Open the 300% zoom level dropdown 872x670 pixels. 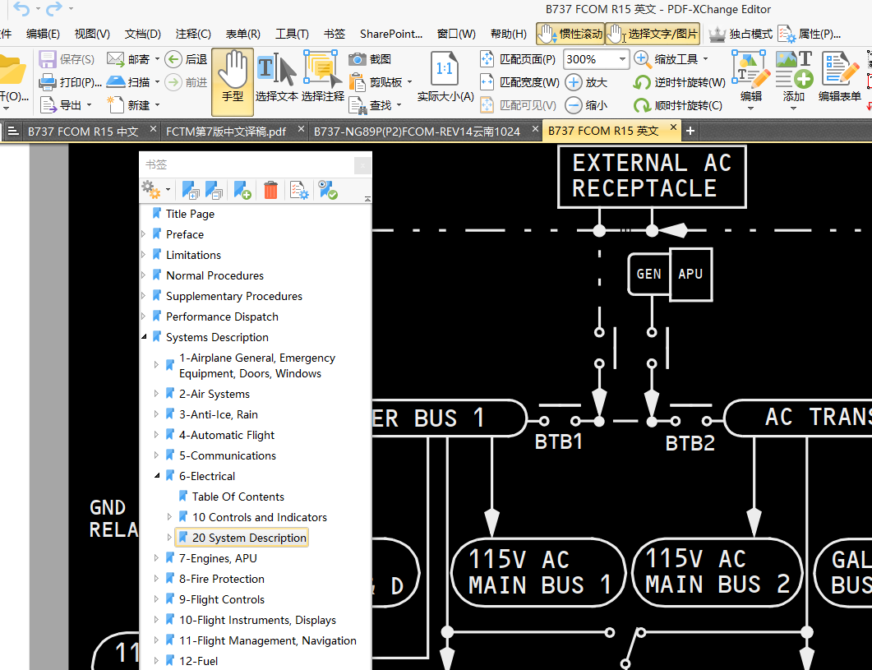click(621, 59)
